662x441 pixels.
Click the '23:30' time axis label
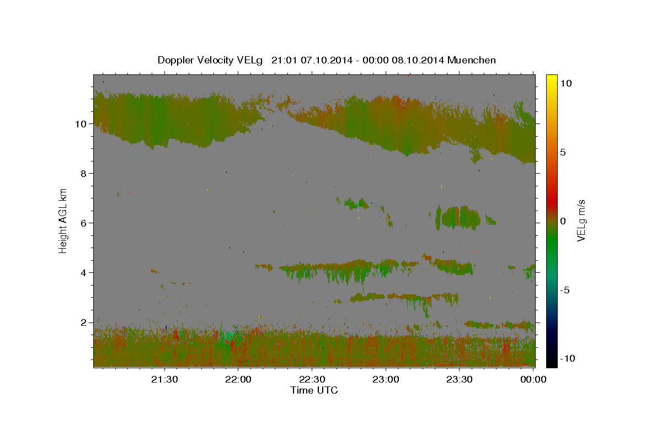pos(460,379)
